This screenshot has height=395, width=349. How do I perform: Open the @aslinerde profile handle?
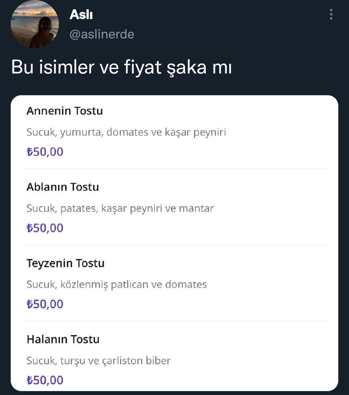(x=102, y=34)
